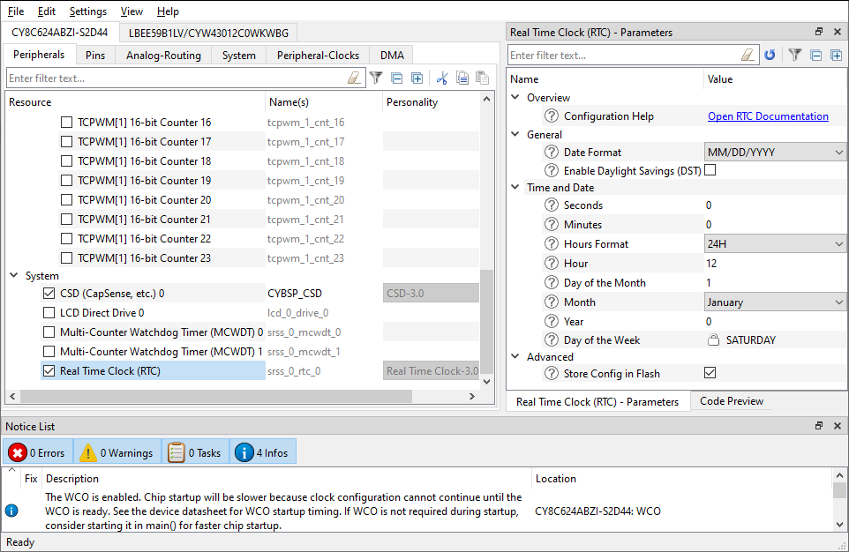Collapse the General parameter group
The image size is (849, 552).
(515, 134)
